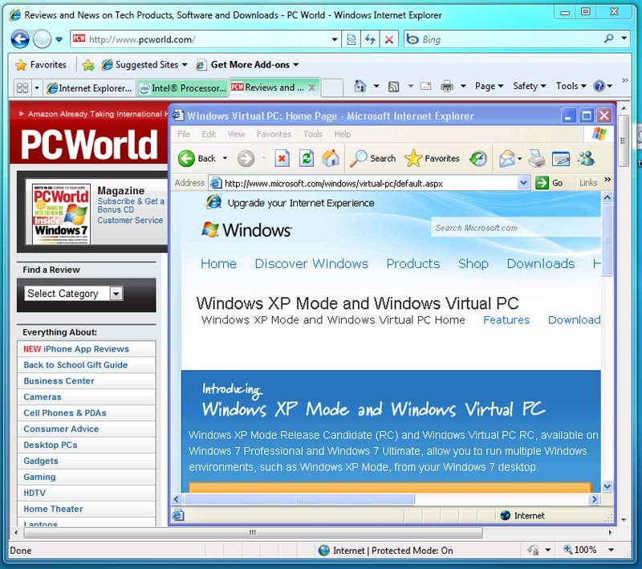Click the Add to Favorites Bar icon
This screenshot has width=642, height=569.
click(88, 65)
